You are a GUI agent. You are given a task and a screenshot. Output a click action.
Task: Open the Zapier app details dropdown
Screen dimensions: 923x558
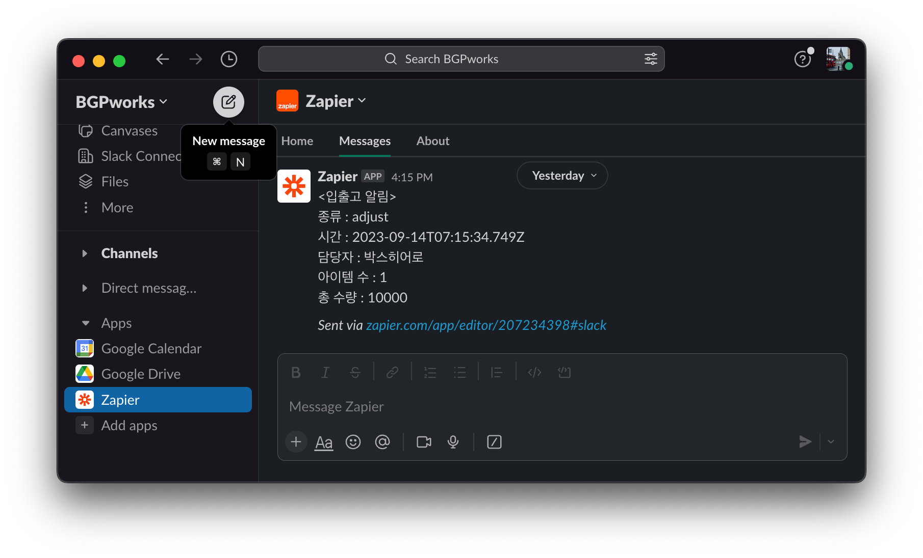coord(336,101)
